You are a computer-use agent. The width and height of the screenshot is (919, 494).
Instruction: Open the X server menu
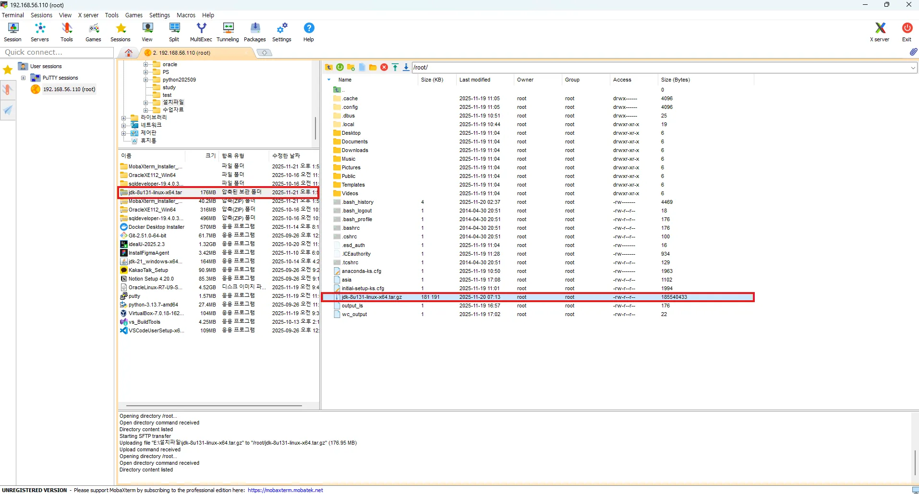coord(88,15)
